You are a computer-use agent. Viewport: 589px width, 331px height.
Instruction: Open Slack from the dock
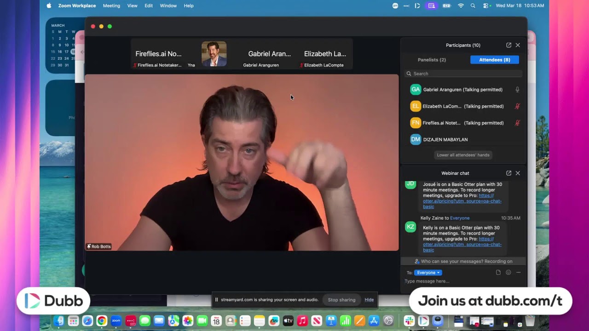point(409,321)
